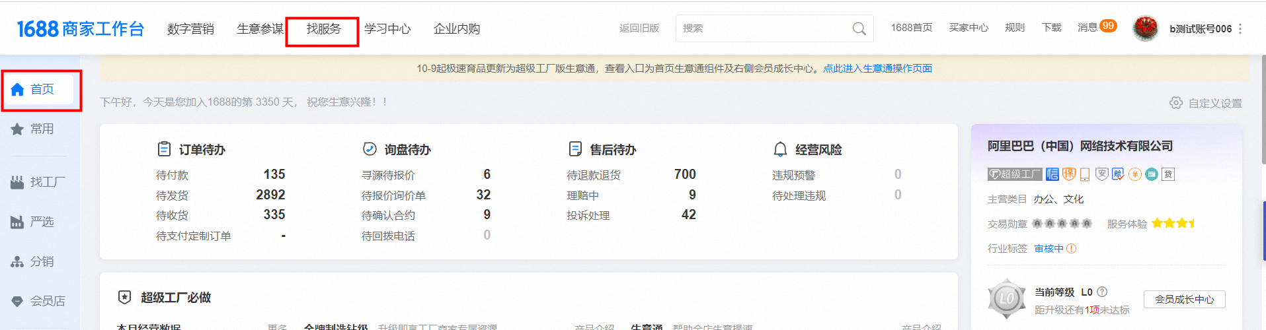Image resolution: width=1266 pixels, height=330 pixels.
Task: Click the 会员店 sidebar icon
Action: click(17, 302)
